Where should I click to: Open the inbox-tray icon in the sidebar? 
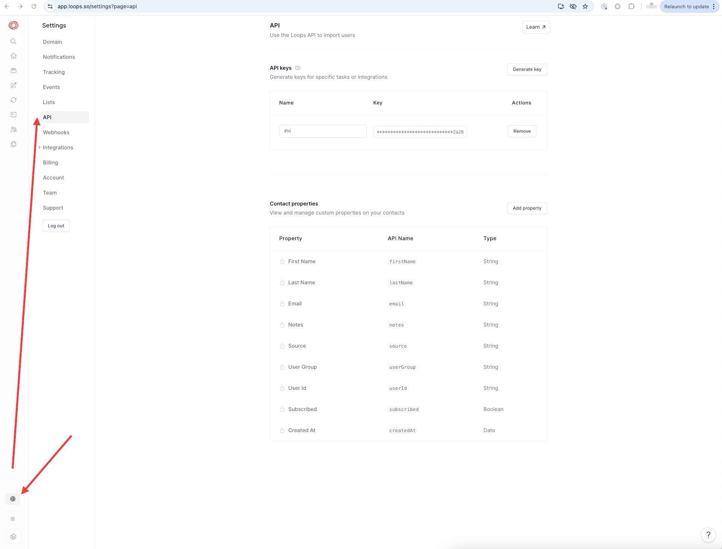pyautogui.click(x=14, y=71)
